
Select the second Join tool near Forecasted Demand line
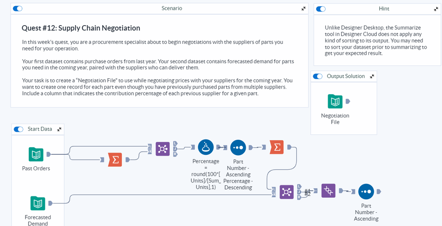point(287,192)
